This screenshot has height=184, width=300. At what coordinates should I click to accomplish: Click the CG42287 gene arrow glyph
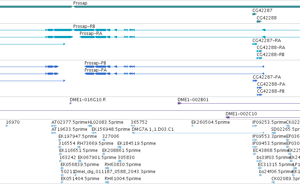pyautogui.click(x=255, y=14)
